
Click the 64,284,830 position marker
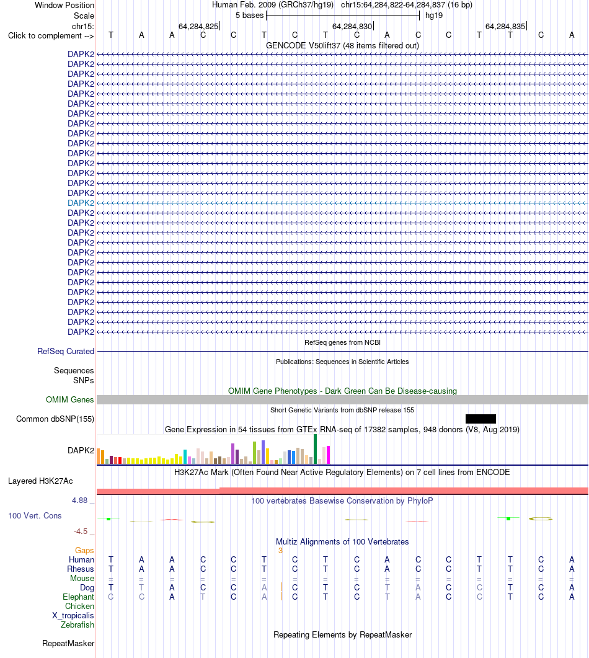pos(352,27)
